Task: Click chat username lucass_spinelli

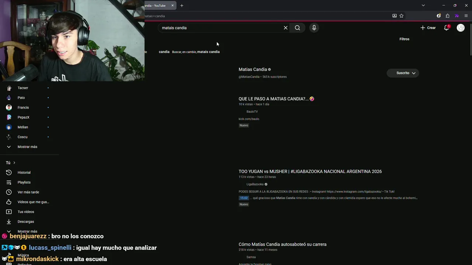Action: point(51,248)
